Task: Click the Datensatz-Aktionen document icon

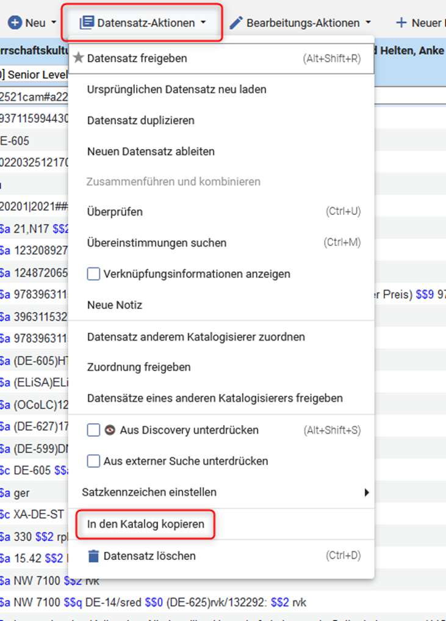Action: click(x=87, y=23)
